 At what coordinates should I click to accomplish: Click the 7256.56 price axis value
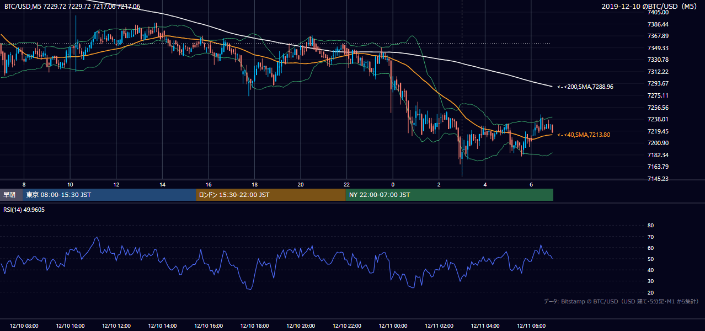click(x=658, y=108)
